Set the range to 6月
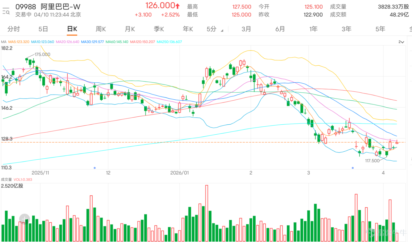Viewport: 412px width, 242px height. pyautogui.click(x=280, y=29)
